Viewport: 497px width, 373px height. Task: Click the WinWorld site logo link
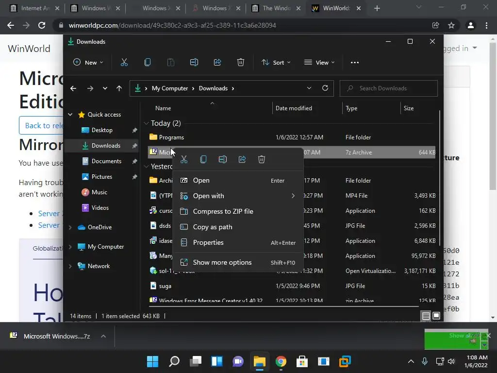tap(29, 49)
